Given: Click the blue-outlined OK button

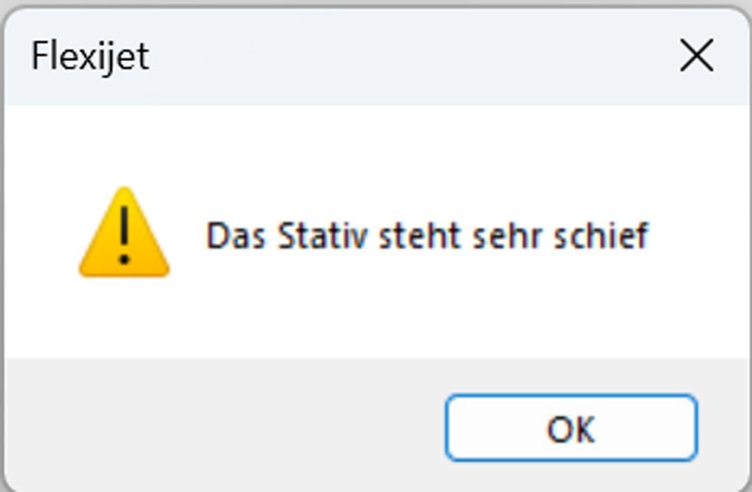Looking at the screenshot, I should [x=572, y=428].
